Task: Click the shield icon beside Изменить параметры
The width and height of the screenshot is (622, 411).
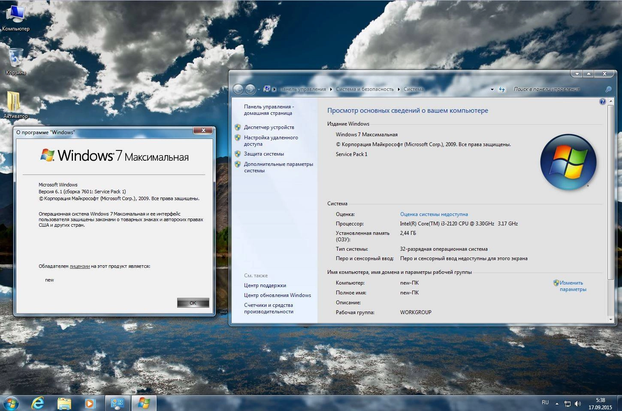Action: click(x=556, y=283)
